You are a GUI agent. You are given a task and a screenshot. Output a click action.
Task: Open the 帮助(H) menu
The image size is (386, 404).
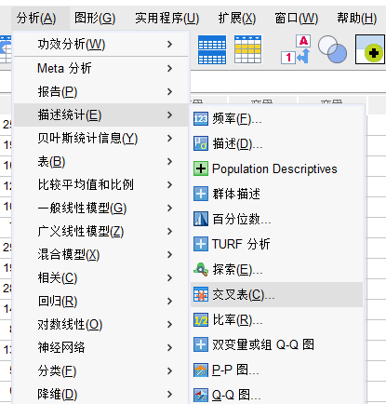tap(357, 19)
